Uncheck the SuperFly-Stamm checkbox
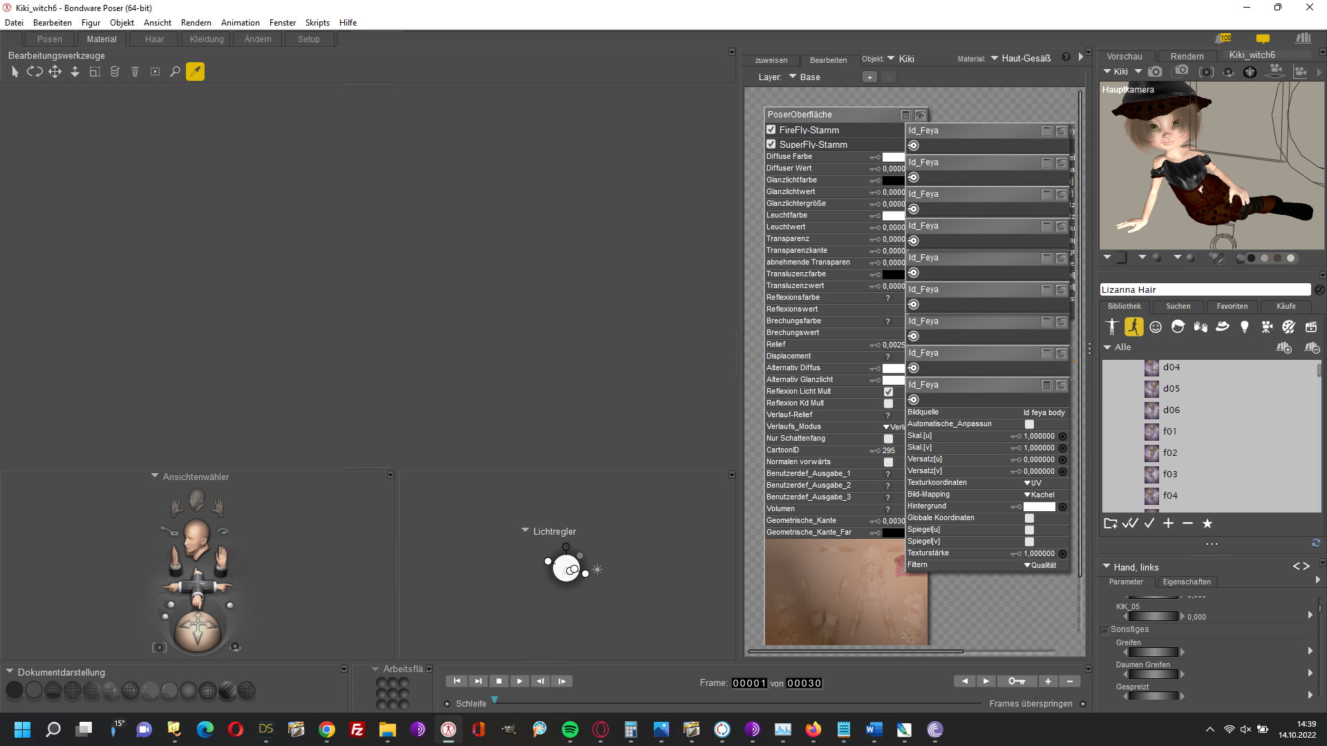The image size is (1327, 746). (x=771, y=144)
